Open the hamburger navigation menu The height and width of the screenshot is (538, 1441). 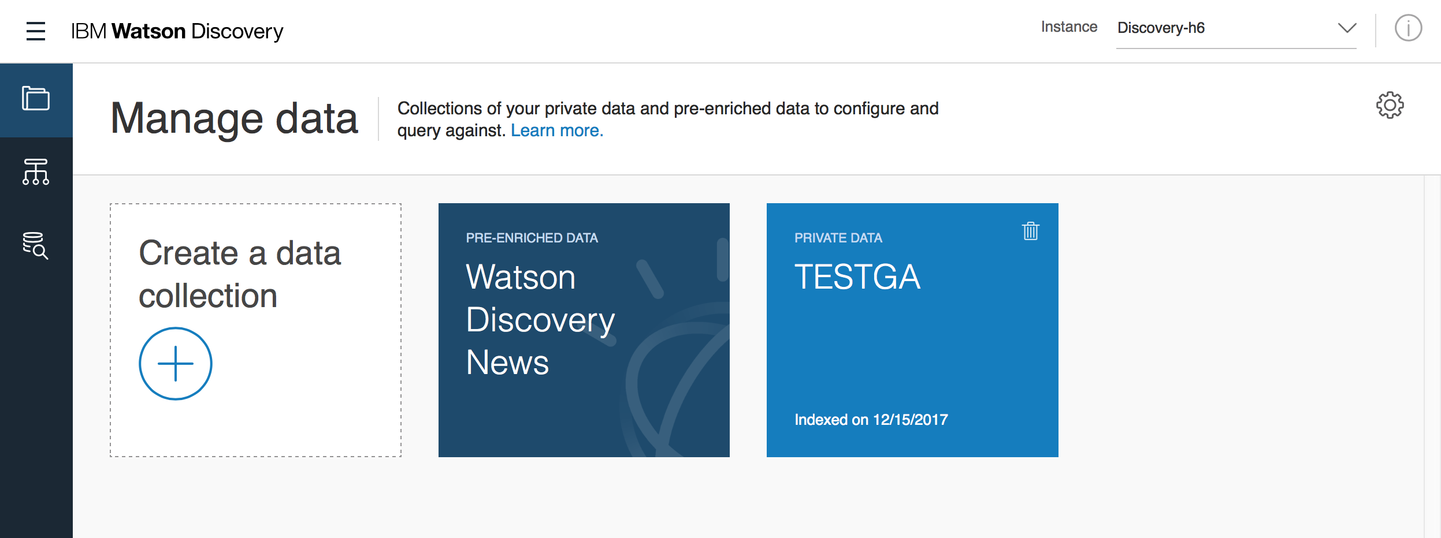pos(36,31)
